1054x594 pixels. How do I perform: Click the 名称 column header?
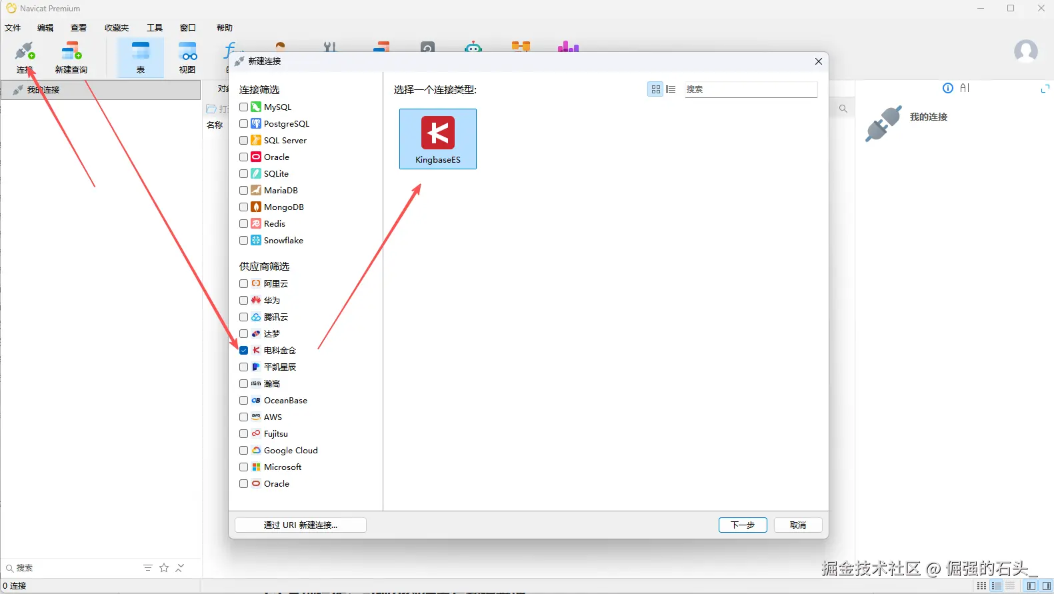(x=215, y=125)
